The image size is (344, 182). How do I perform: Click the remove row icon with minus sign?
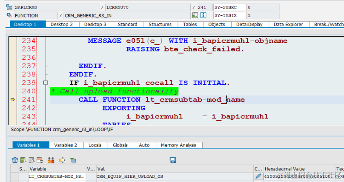(x=40, y=160)
